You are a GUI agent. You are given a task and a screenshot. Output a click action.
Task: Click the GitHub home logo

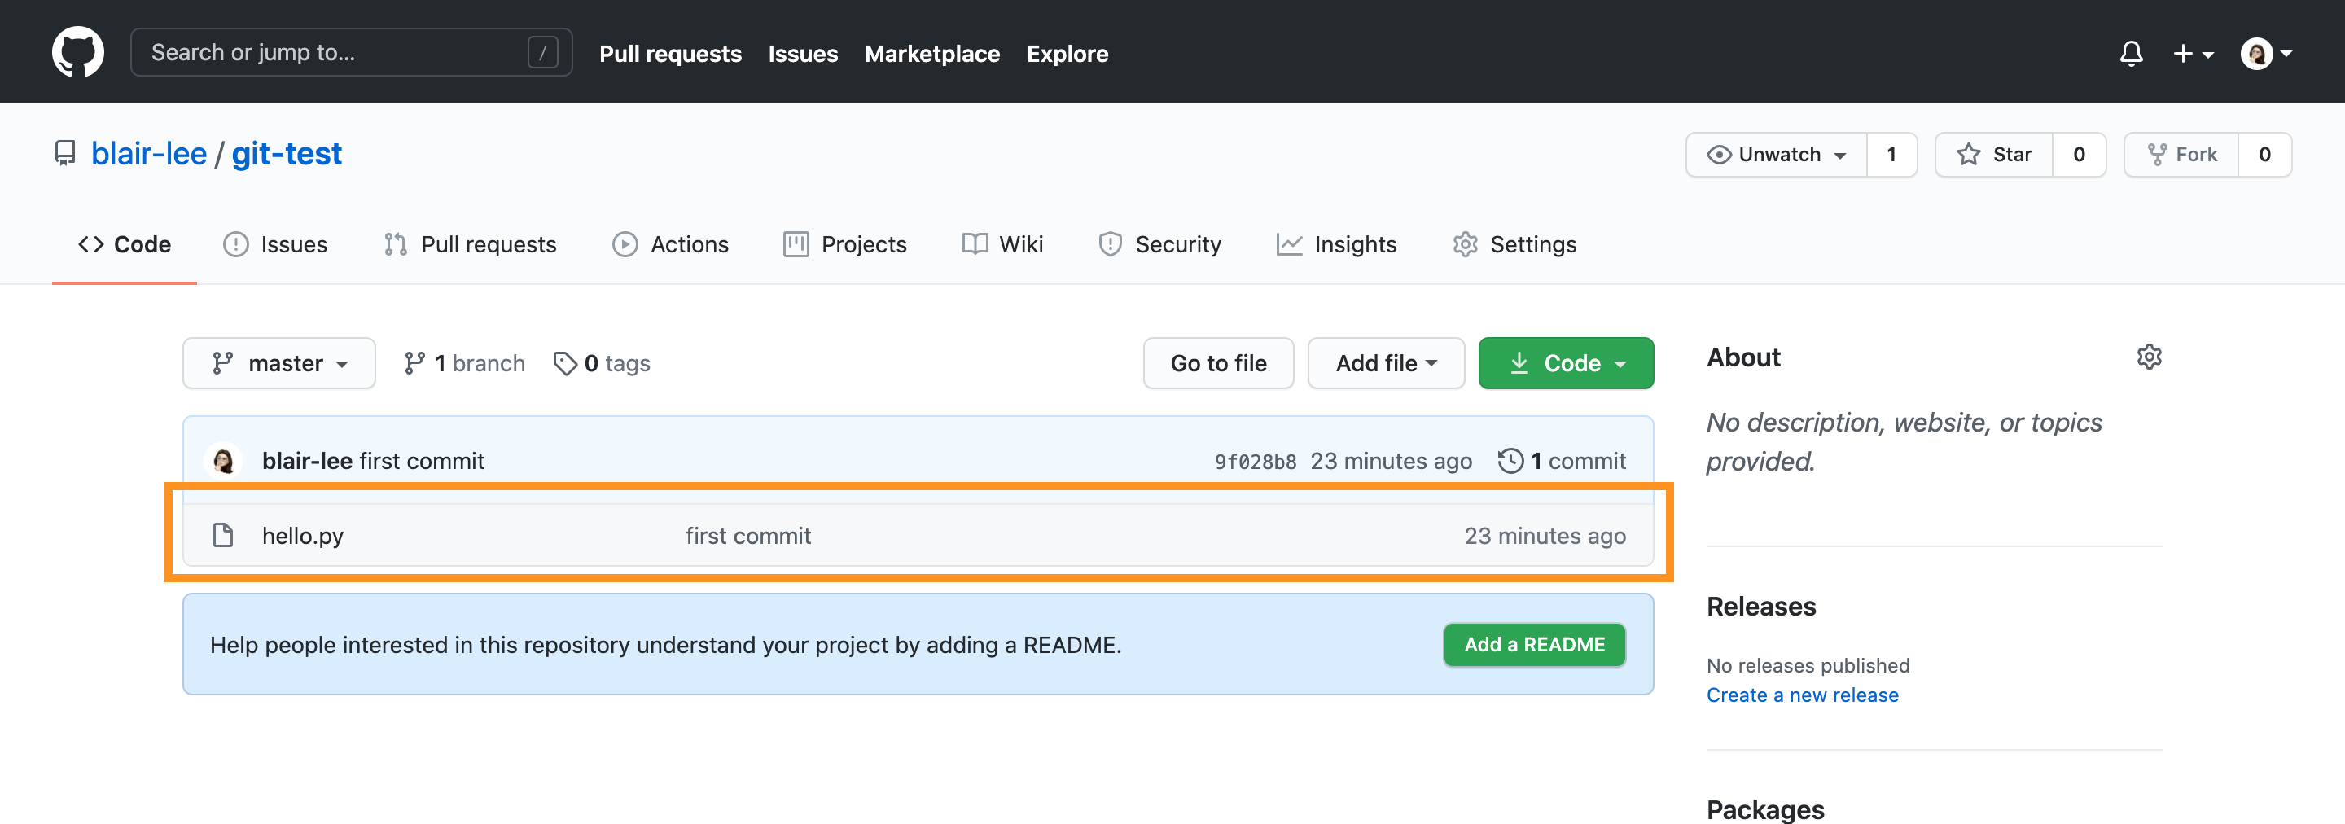(x=78, y=51)
